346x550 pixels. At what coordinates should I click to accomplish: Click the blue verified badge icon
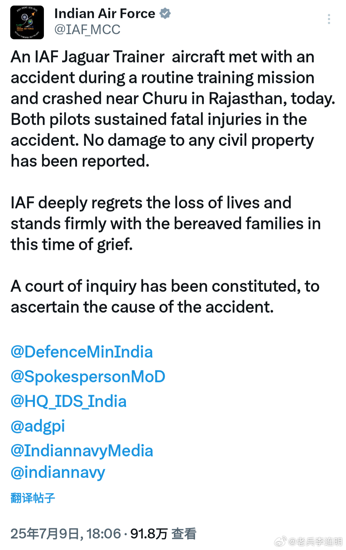pos(165,13)
